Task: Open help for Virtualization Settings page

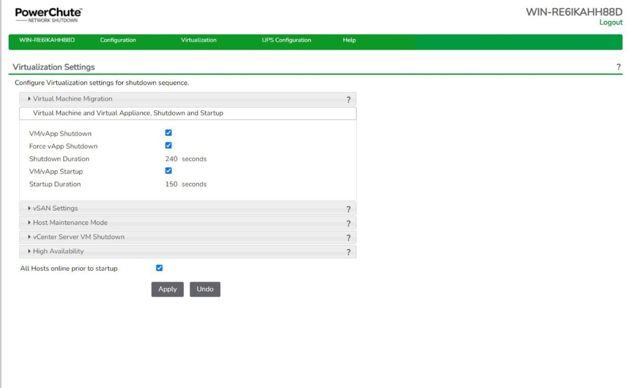Action: tap(618, 67)
